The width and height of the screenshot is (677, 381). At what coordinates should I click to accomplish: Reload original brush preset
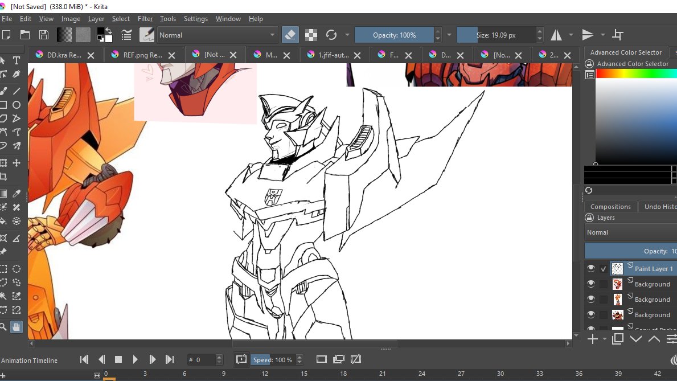(x=331, y=35)
